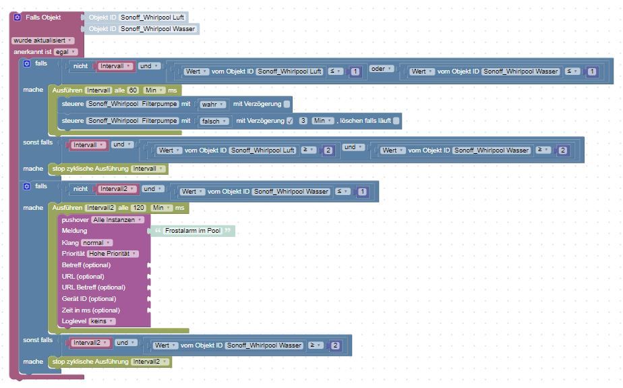Open the Priorität 'Hohe Priorität' dropdown
Image resolution: width=623 pixels, height=388 pixels.
(113, 254)
